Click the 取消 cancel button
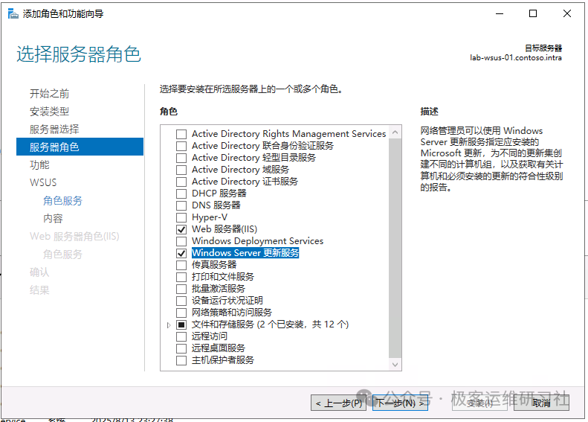 (x=541, y=403)
